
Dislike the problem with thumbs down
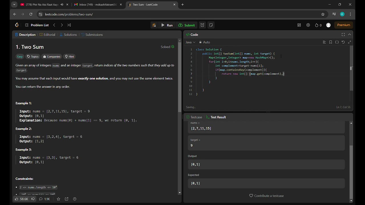(33, 199)
